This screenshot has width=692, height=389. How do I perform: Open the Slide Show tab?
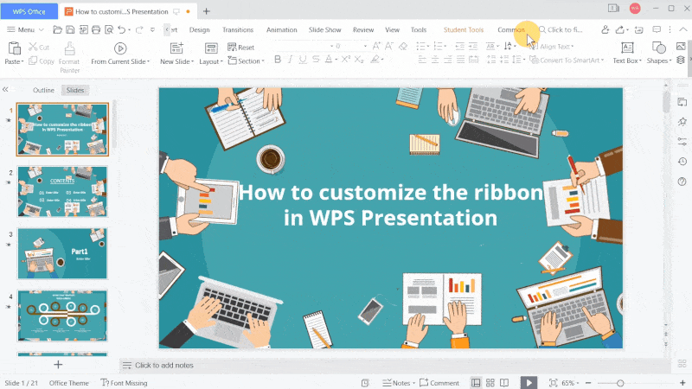click(x=325, y=29)
